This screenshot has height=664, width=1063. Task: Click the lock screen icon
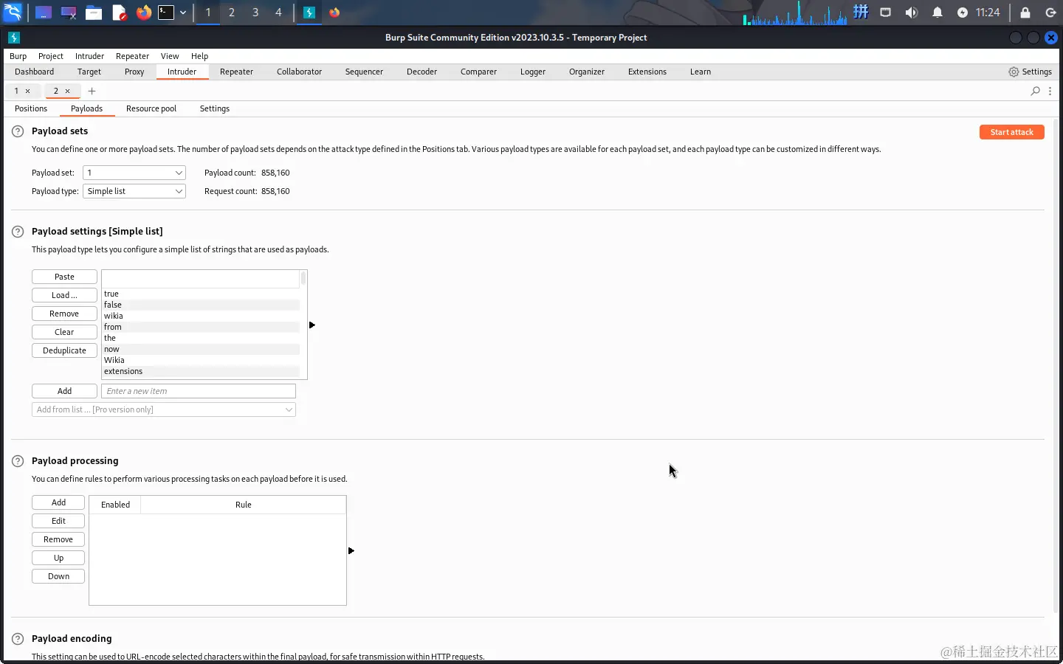(1025, 13)
